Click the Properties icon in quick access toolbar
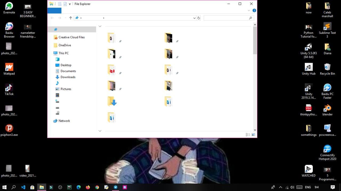The image size is (341, 191). (x=60, y=4)
